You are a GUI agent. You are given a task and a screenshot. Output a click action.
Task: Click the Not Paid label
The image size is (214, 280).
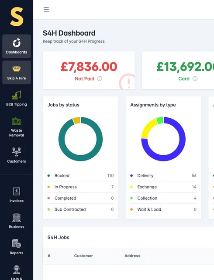click(x=85, y=79)
